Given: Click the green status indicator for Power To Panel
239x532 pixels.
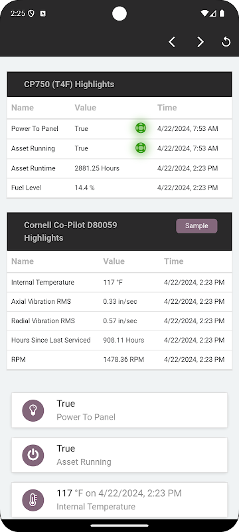Looking at the screenshot, I should (141, 128).
